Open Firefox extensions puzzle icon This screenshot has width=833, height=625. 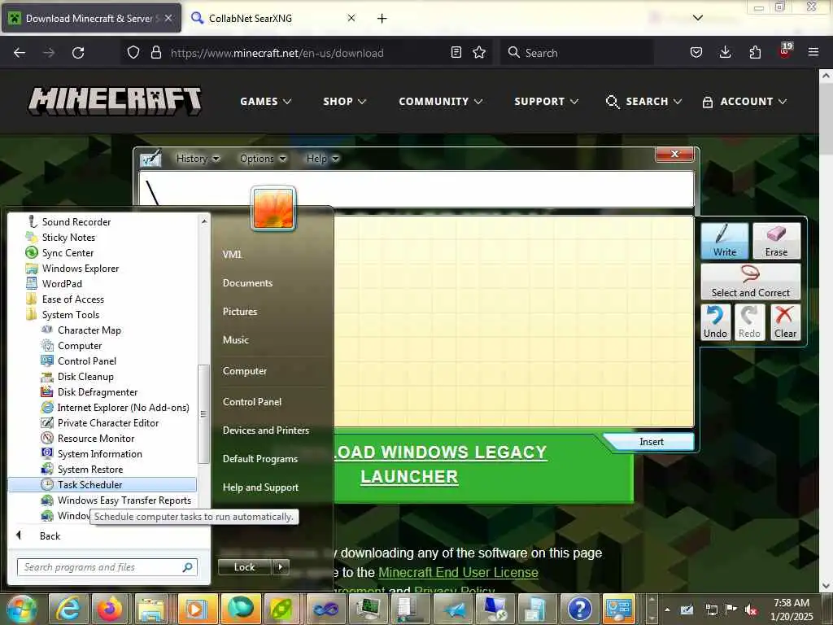[x=755, y=52]
